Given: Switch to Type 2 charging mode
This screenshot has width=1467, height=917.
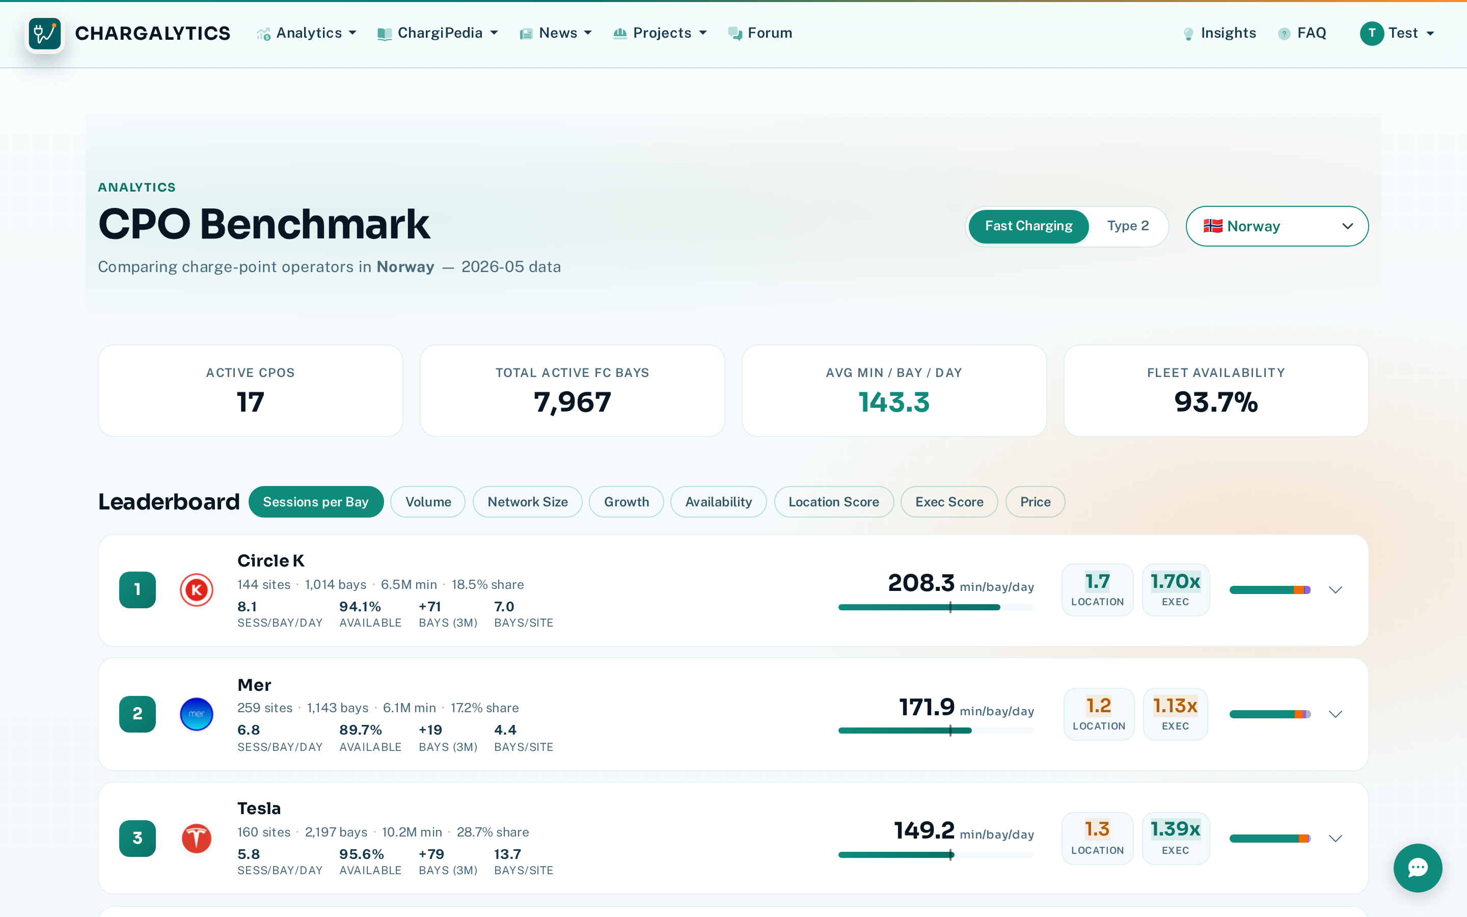Looking at the screenshot, I should coord(1128,226).
